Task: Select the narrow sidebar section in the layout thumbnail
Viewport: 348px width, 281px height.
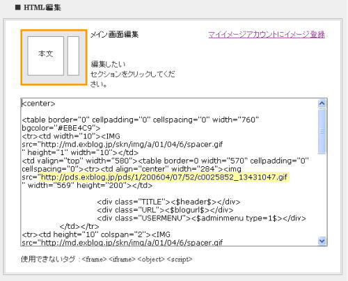Action: pos(73,56)
